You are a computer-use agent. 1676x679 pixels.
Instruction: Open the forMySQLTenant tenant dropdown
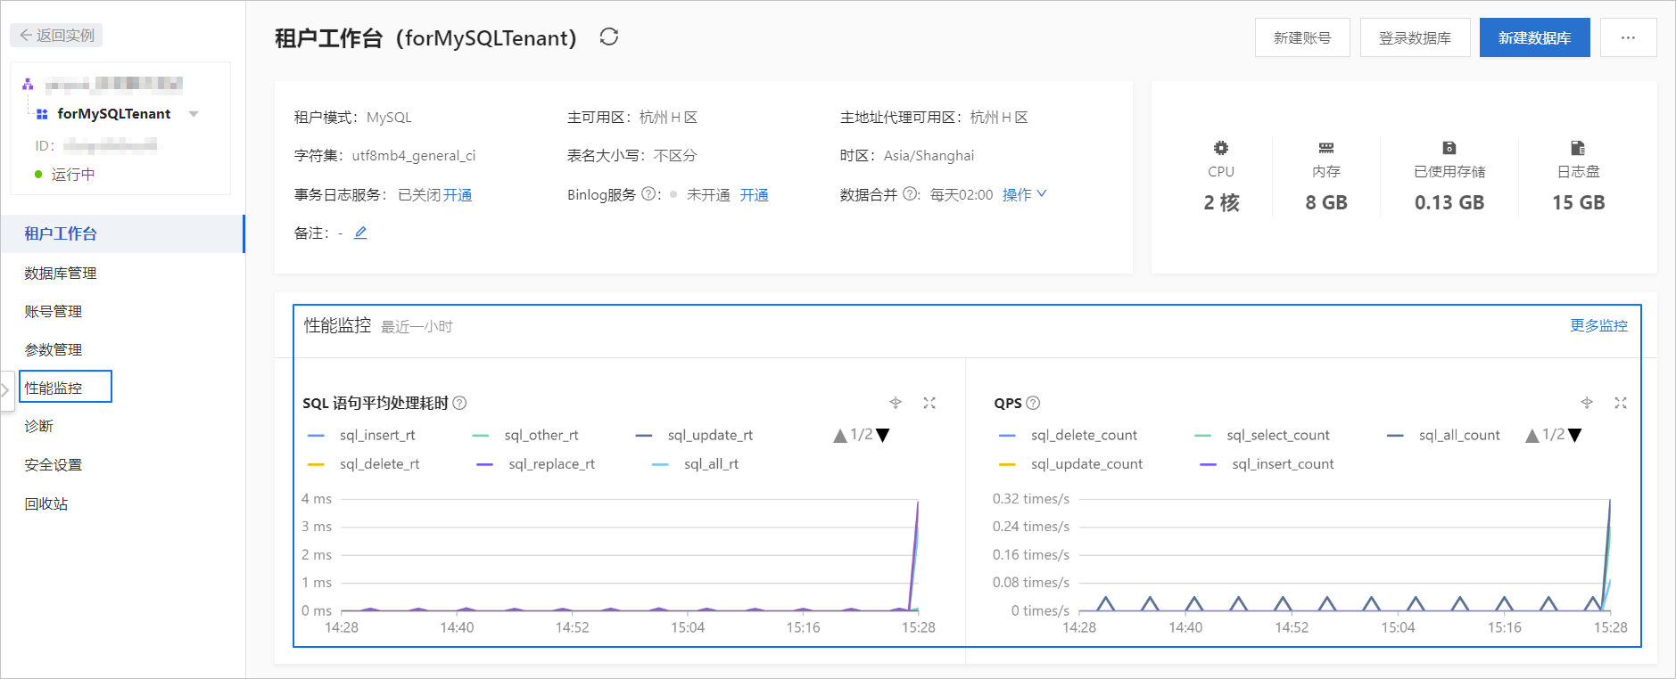click(x=194, y=114)
